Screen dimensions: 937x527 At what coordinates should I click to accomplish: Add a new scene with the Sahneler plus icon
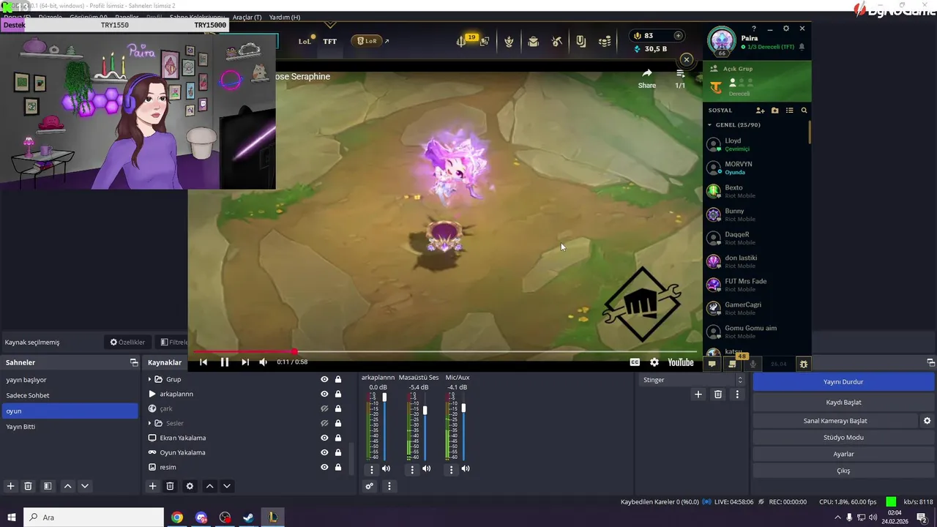pyautogui.click(x=10, y=486)
